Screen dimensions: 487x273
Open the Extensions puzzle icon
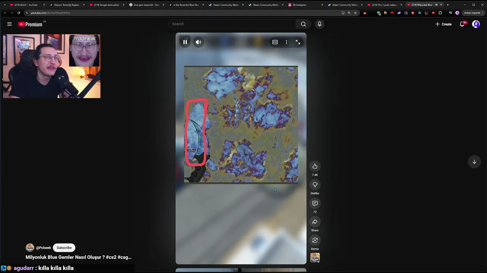[440, 13]
